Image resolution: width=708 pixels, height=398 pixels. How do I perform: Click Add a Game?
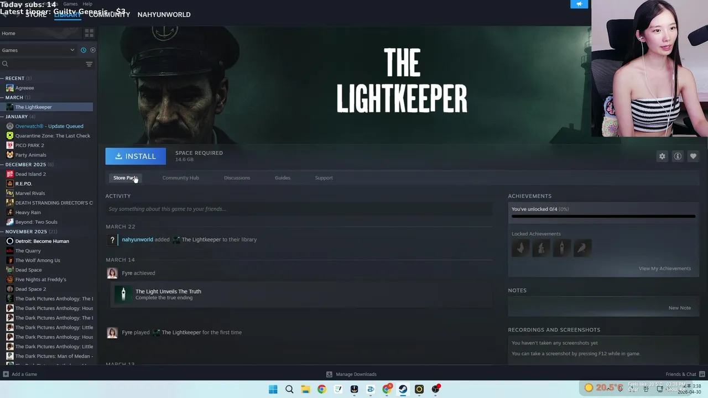pyautogui.click(x=20, y=374)
